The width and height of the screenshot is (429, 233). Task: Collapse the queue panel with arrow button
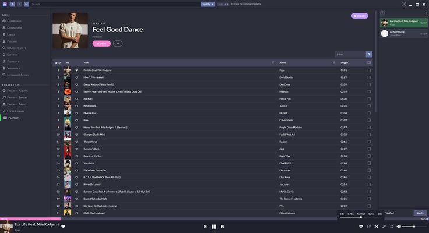(x=382, y=13)
